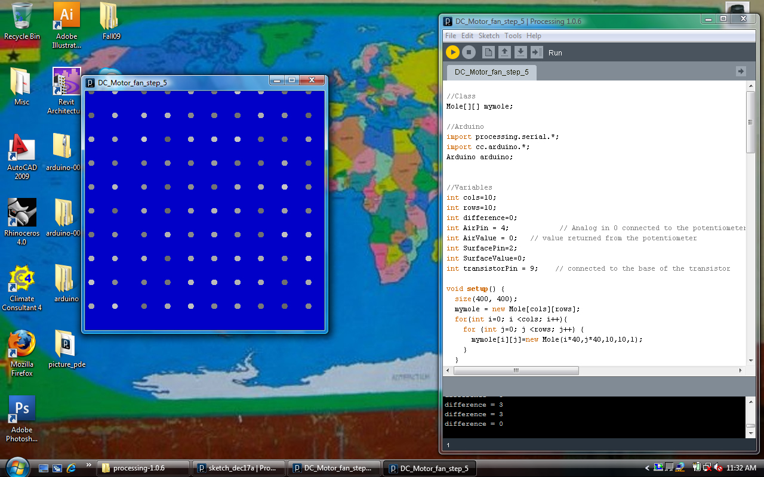Click the New sketch toolbar icon
This screenshot has width=764, height=477.
point(488,52)
